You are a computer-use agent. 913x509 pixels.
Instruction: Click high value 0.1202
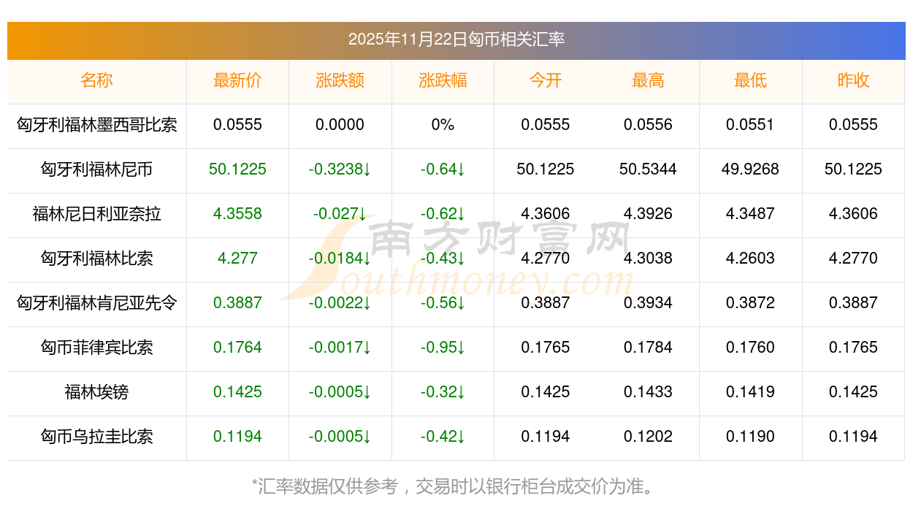click(648, 437)
